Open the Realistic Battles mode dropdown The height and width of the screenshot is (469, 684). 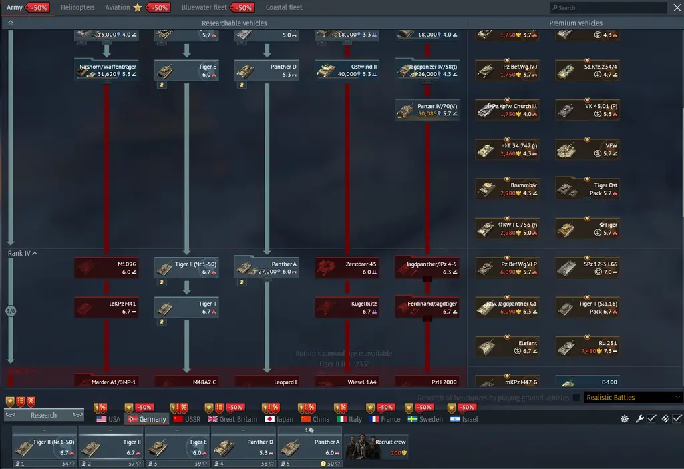click(633, 398)
